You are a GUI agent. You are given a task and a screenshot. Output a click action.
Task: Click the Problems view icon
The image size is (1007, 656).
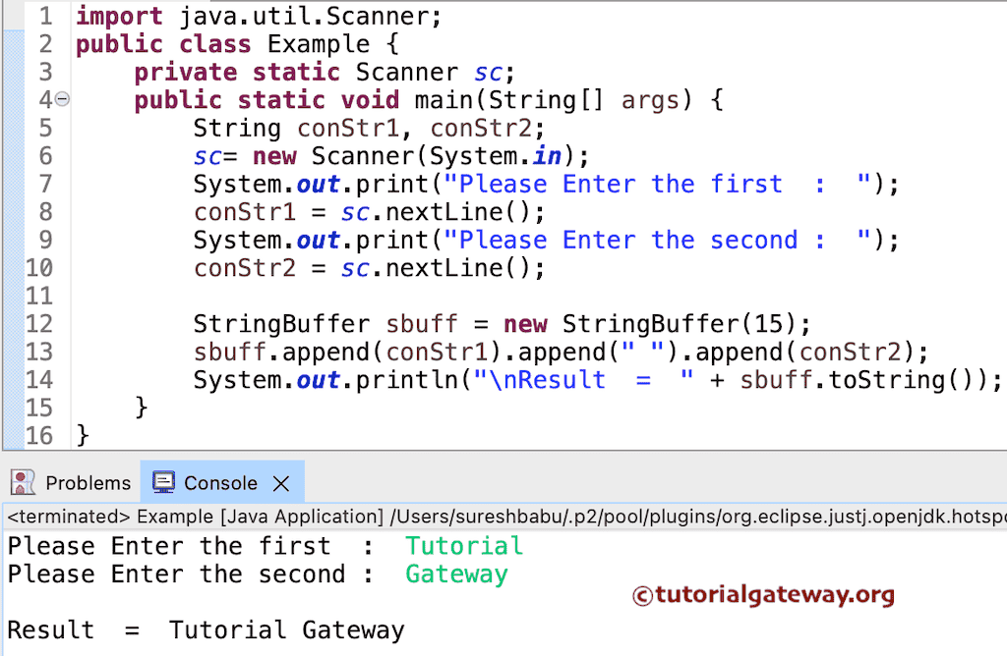click(23, 482)
